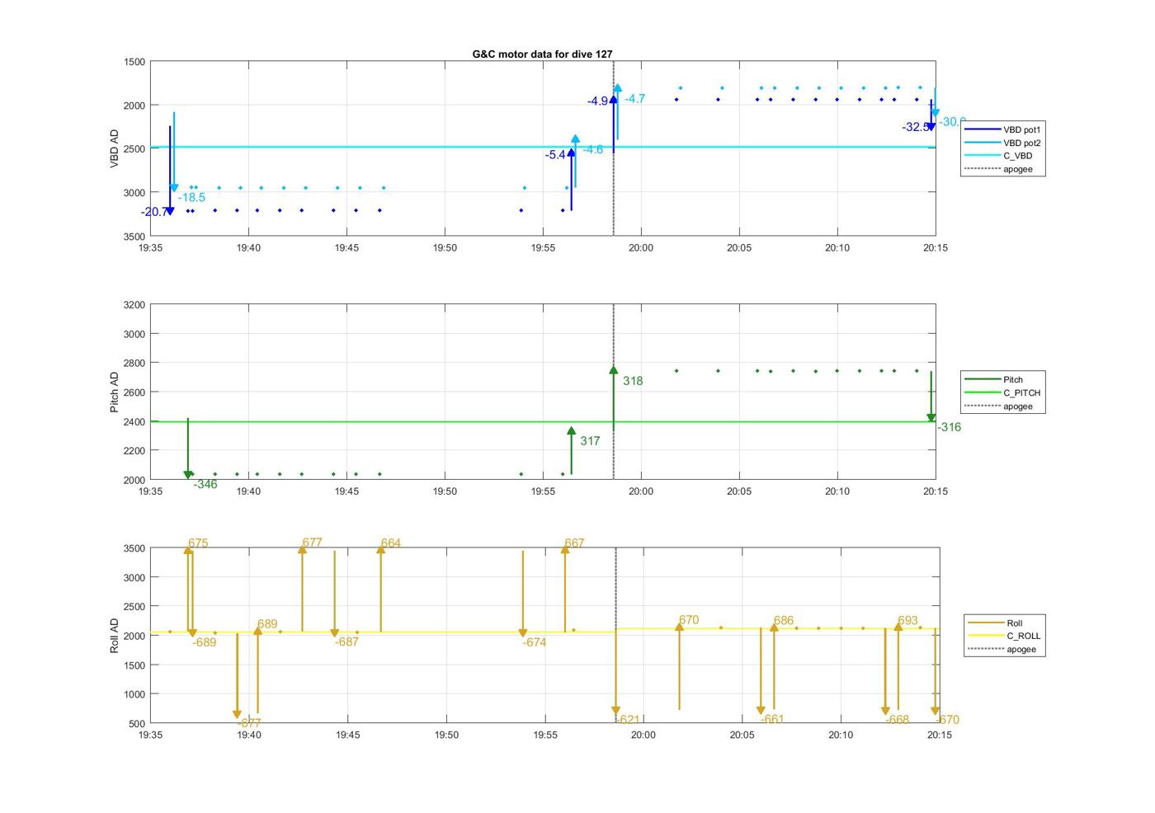Click the '3200' tick on Pitch y-axis
Viewport: 1155px width, 813px height.
134,304
